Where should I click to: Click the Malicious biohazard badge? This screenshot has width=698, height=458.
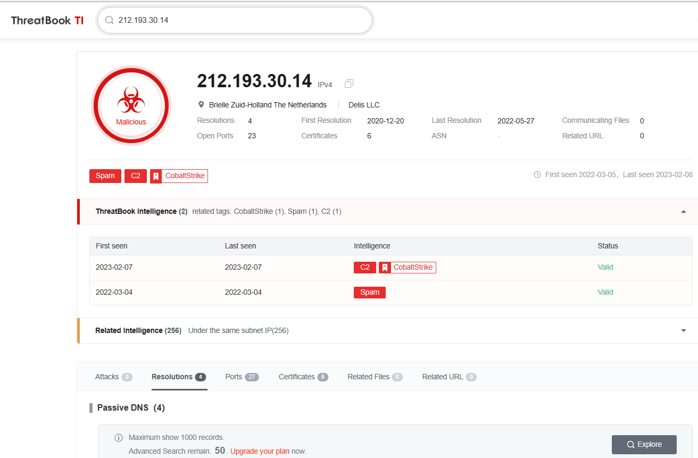tap(131, 105)
